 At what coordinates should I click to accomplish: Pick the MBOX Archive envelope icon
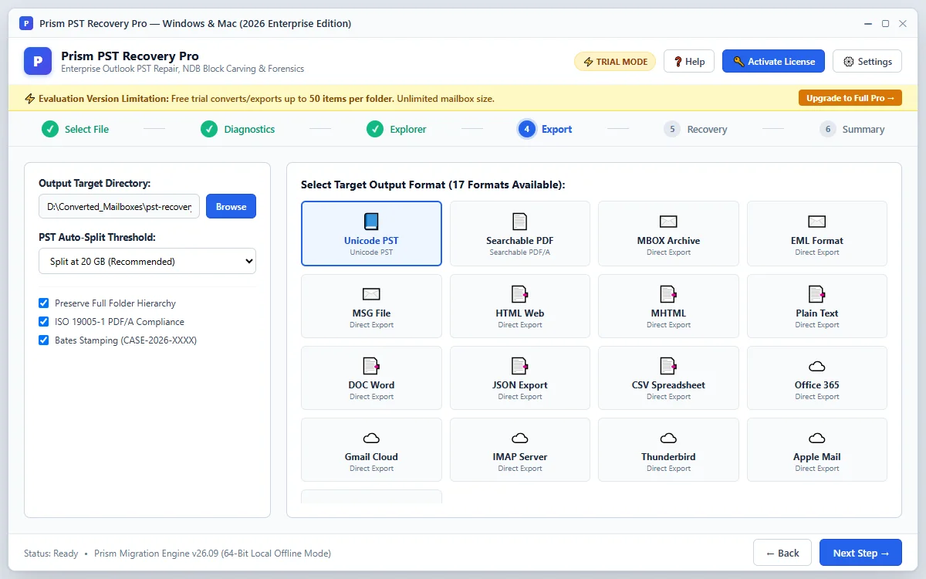click(x=668, y=222)
